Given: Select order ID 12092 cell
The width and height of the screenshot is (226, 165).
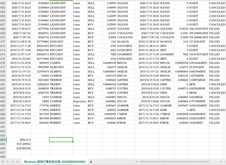Looking at the screenshot, I should pyautogui.click(x=40, y=101).
